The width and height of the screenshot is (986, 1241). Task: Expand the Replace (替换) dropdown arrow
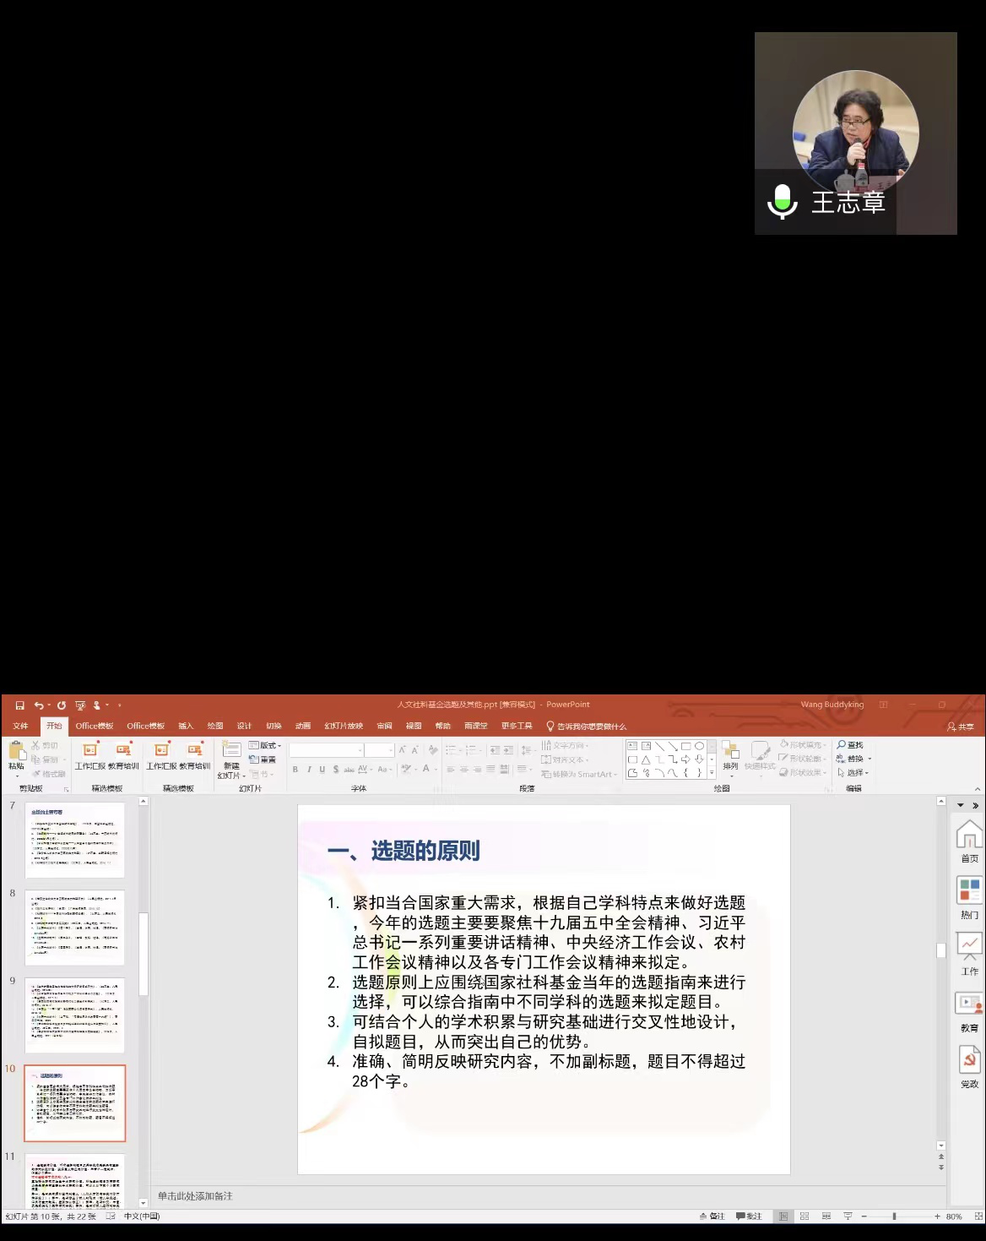coord(870,759)
